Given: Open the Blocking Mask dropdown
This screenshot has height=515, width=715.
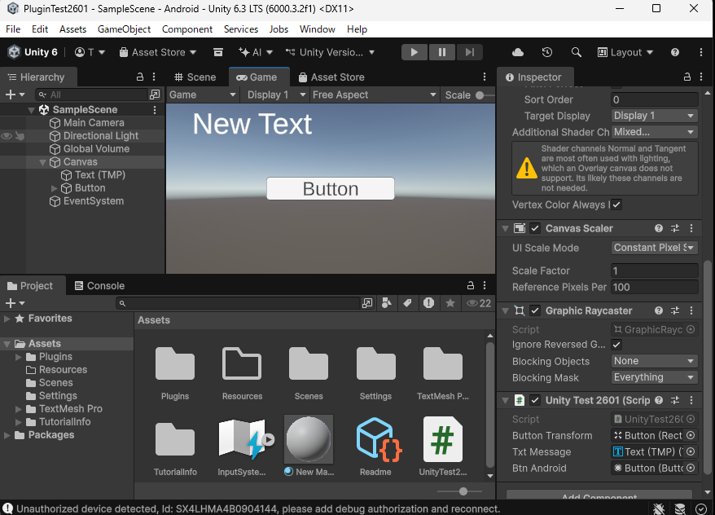Looking at the screenshot, I should click(x=654, y=377).
